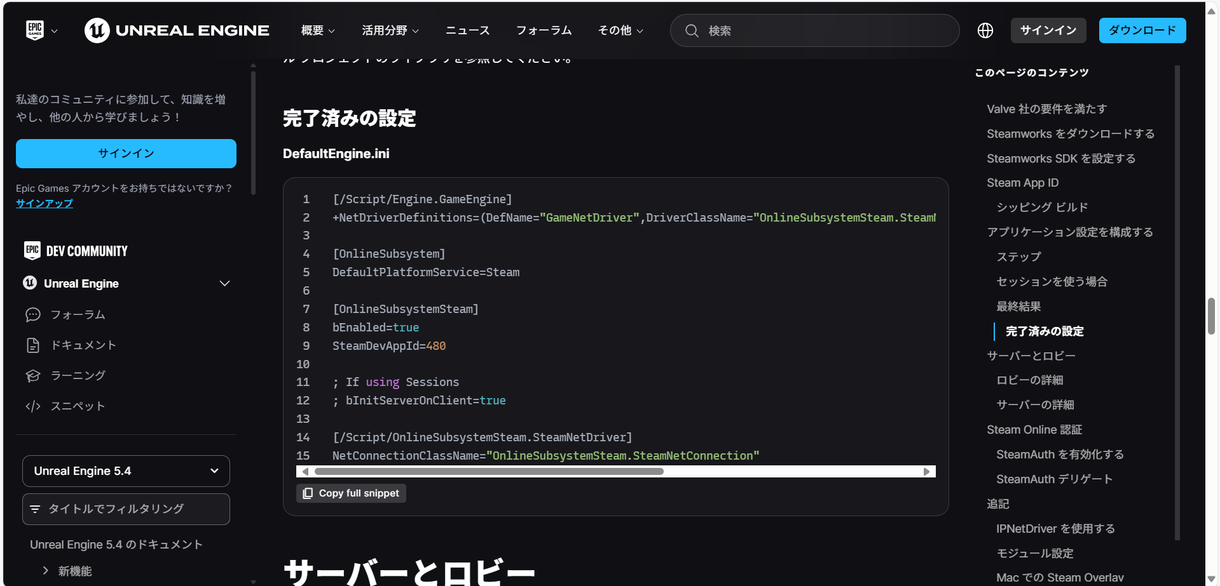Click the 完了済みの設定 heading
This screenshot has width=1220, height=586.
[x=349, y=118]
